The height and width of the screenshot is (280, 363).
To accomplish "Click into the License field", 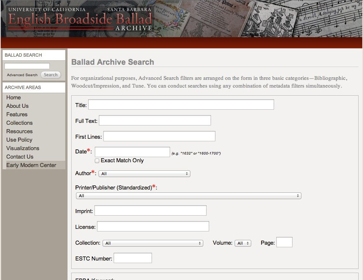I will click(153, 226).
